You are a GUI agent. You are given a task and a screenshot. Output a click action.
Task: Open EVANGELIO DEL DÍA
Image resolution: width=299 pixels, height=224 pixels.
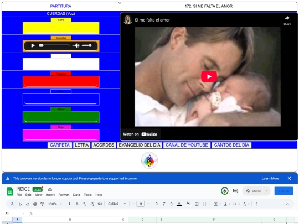(140, 145)
